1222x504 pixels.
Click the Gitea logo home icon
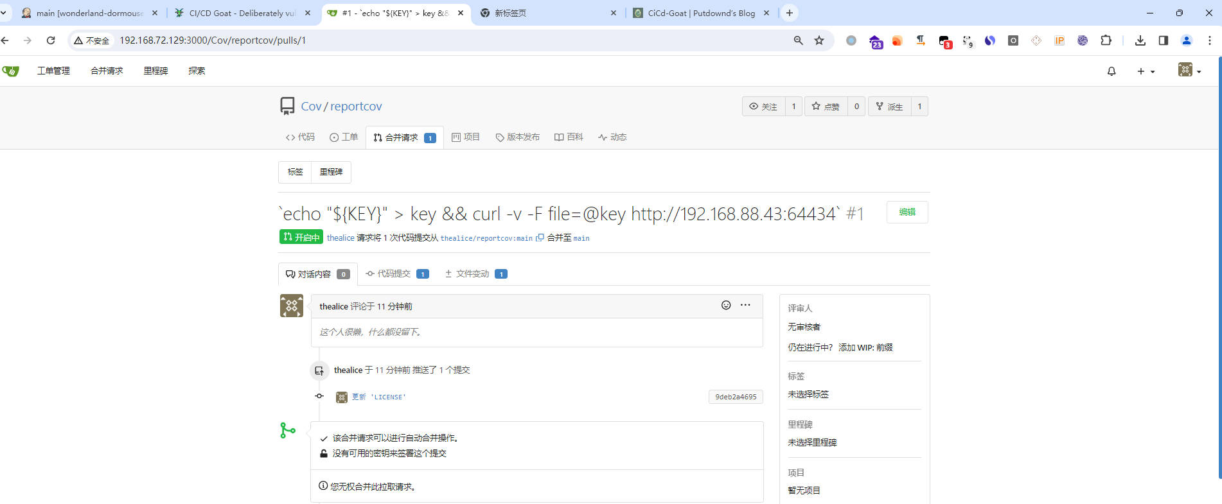(10, 71)
